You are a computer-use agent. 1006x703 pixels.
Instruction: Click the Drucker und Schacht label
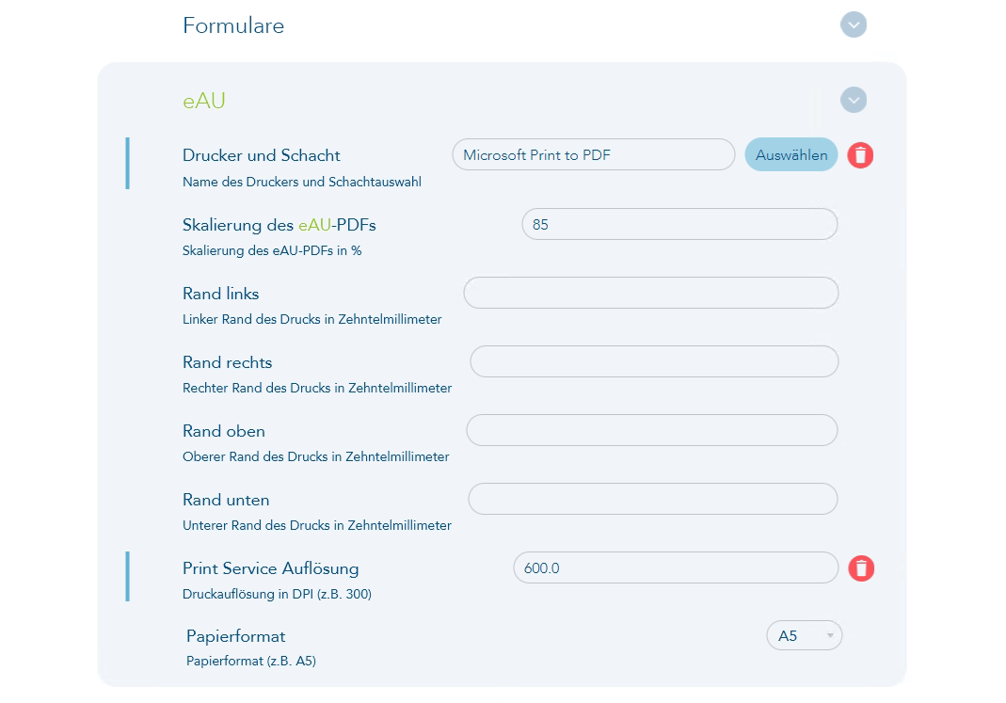coord(262,155)
